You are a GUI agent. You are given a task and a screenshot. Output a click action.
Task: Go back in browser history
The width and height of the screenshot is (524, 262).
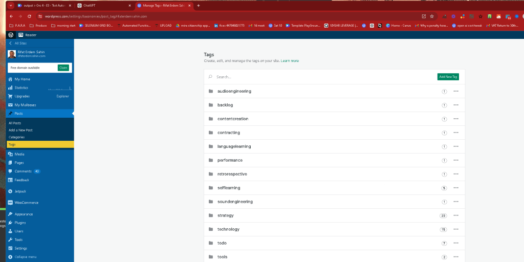11,16
